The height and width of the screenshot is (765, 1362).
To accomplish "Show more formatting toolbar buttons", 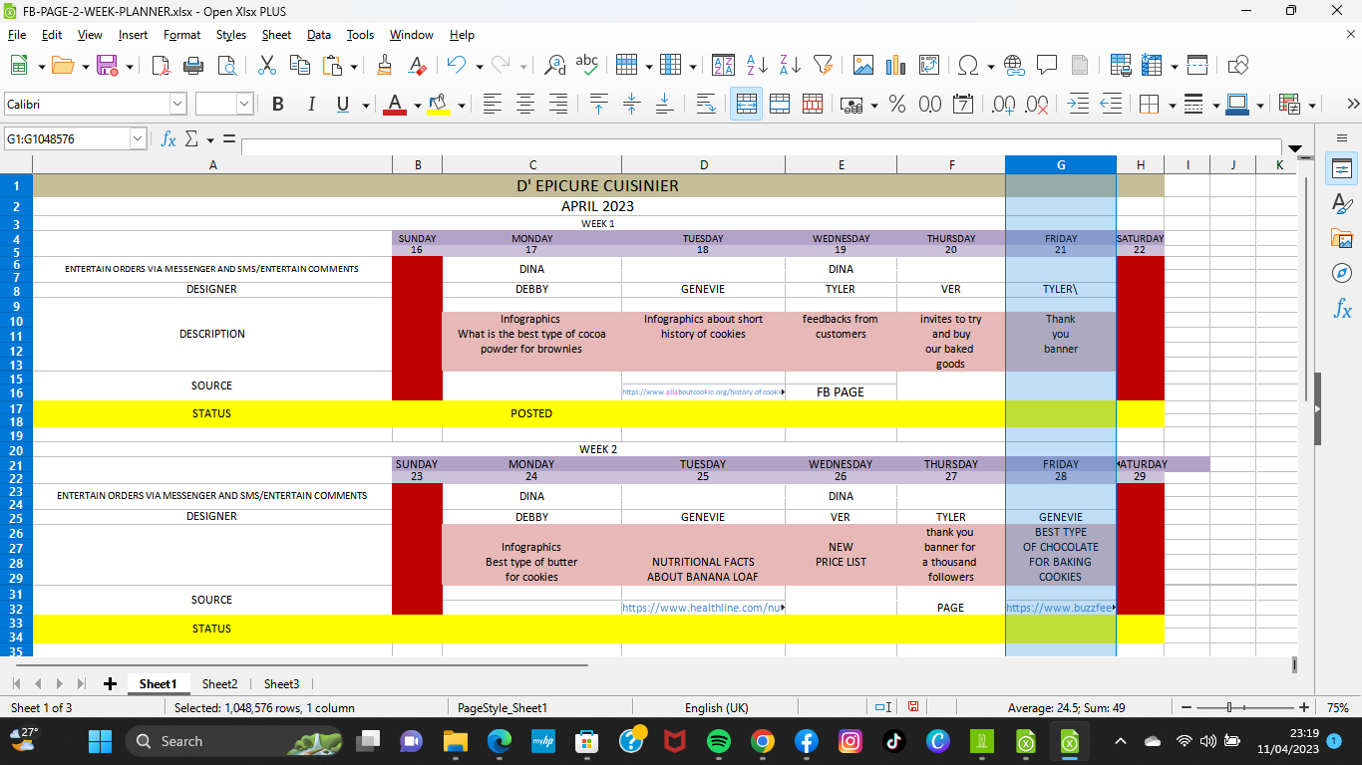I will (1353, 104).
